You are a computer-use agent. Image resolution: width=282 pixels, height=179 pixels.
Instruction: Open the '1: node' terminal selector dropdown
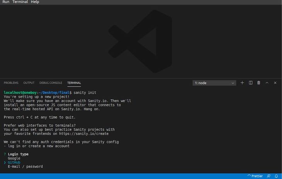click(x=214, y=83)
